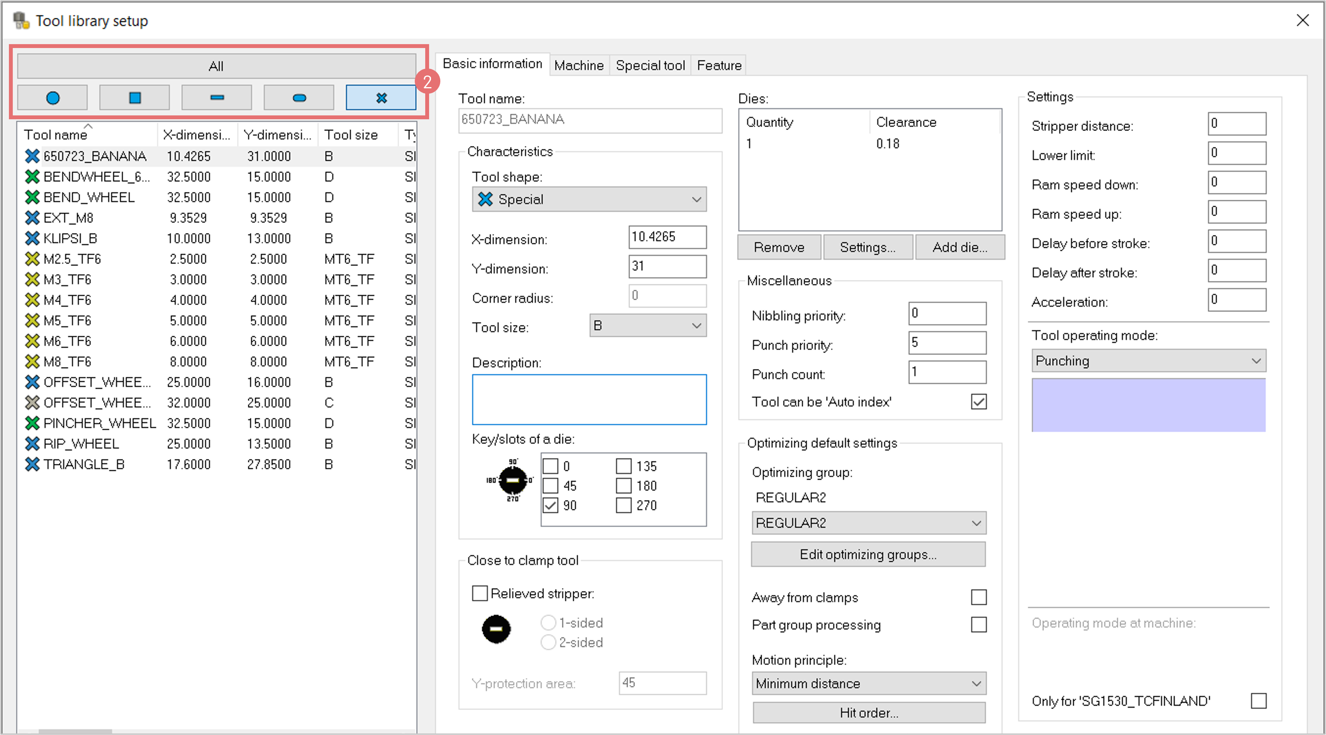
Task: Click the lavender operating mode color box
Action: click(1148, 405)
